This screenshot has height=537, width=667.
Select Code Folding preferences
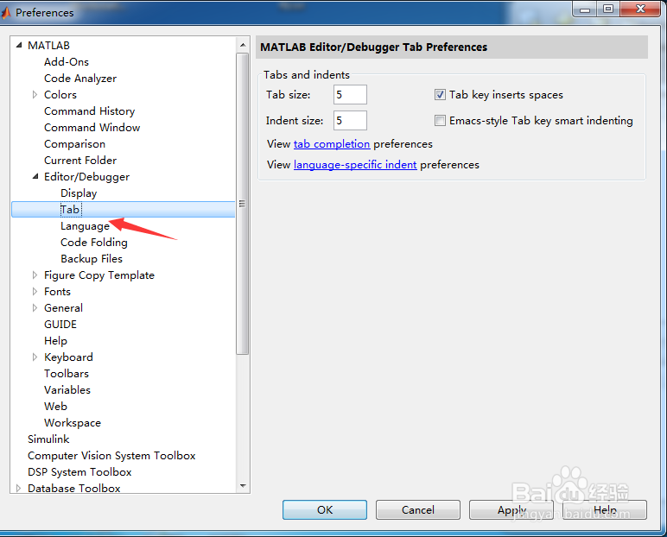[94, 243]
